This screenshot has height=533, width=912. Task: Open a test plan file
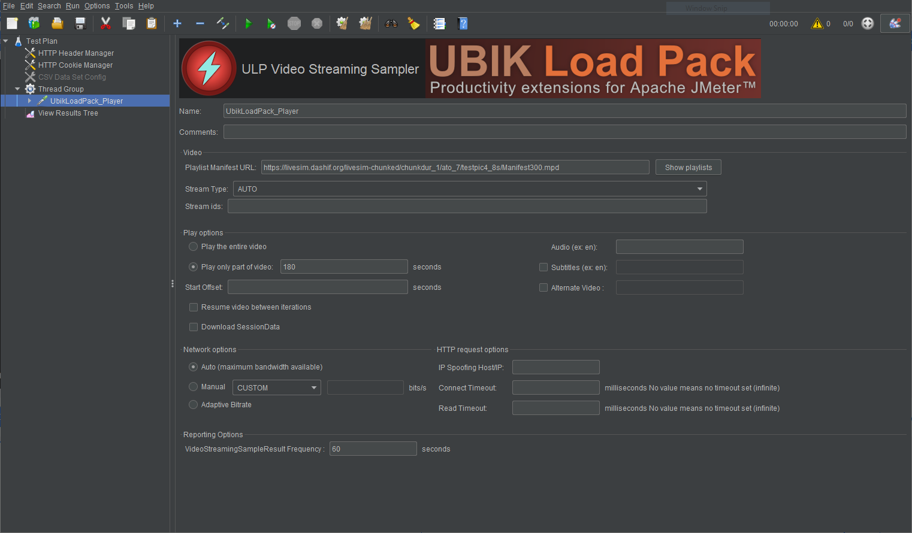(57, 23)
